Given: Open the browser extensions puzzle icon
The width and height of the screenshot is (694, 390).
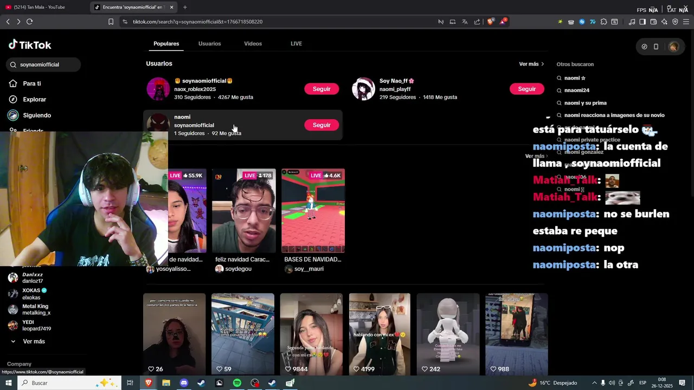Looking at the screenshot, I should coord(603,22).
